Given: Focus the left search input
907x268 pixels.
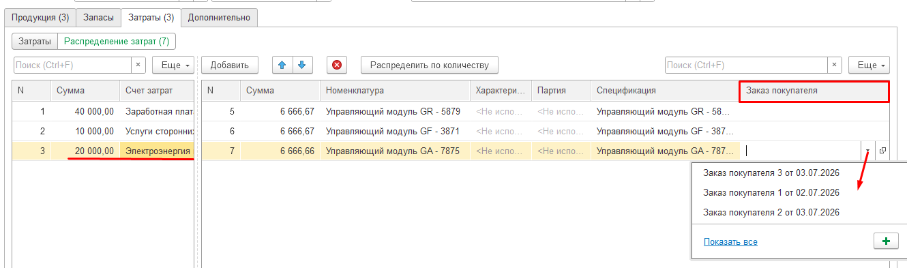Looking at the screenshot, I should pyautogui.click(x=72, y=65).
